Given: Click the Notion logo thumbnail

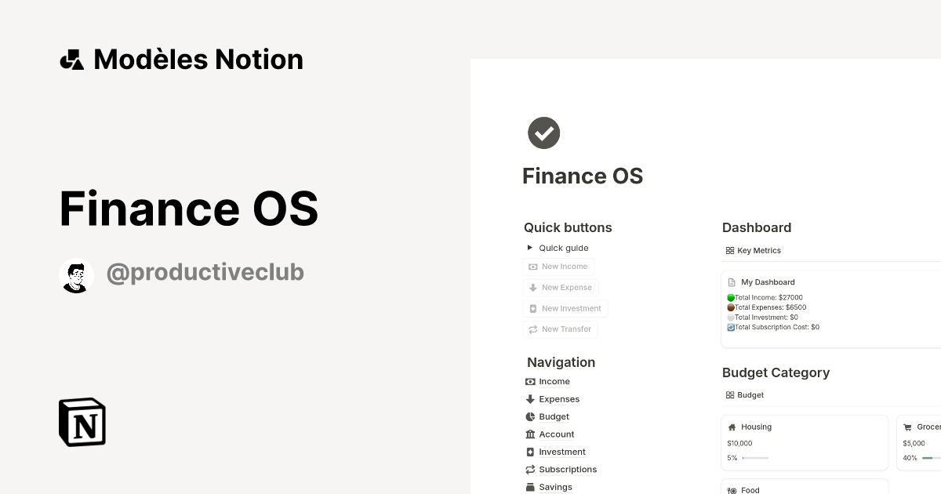Looking at the screenshot, I should coord(82,422).
